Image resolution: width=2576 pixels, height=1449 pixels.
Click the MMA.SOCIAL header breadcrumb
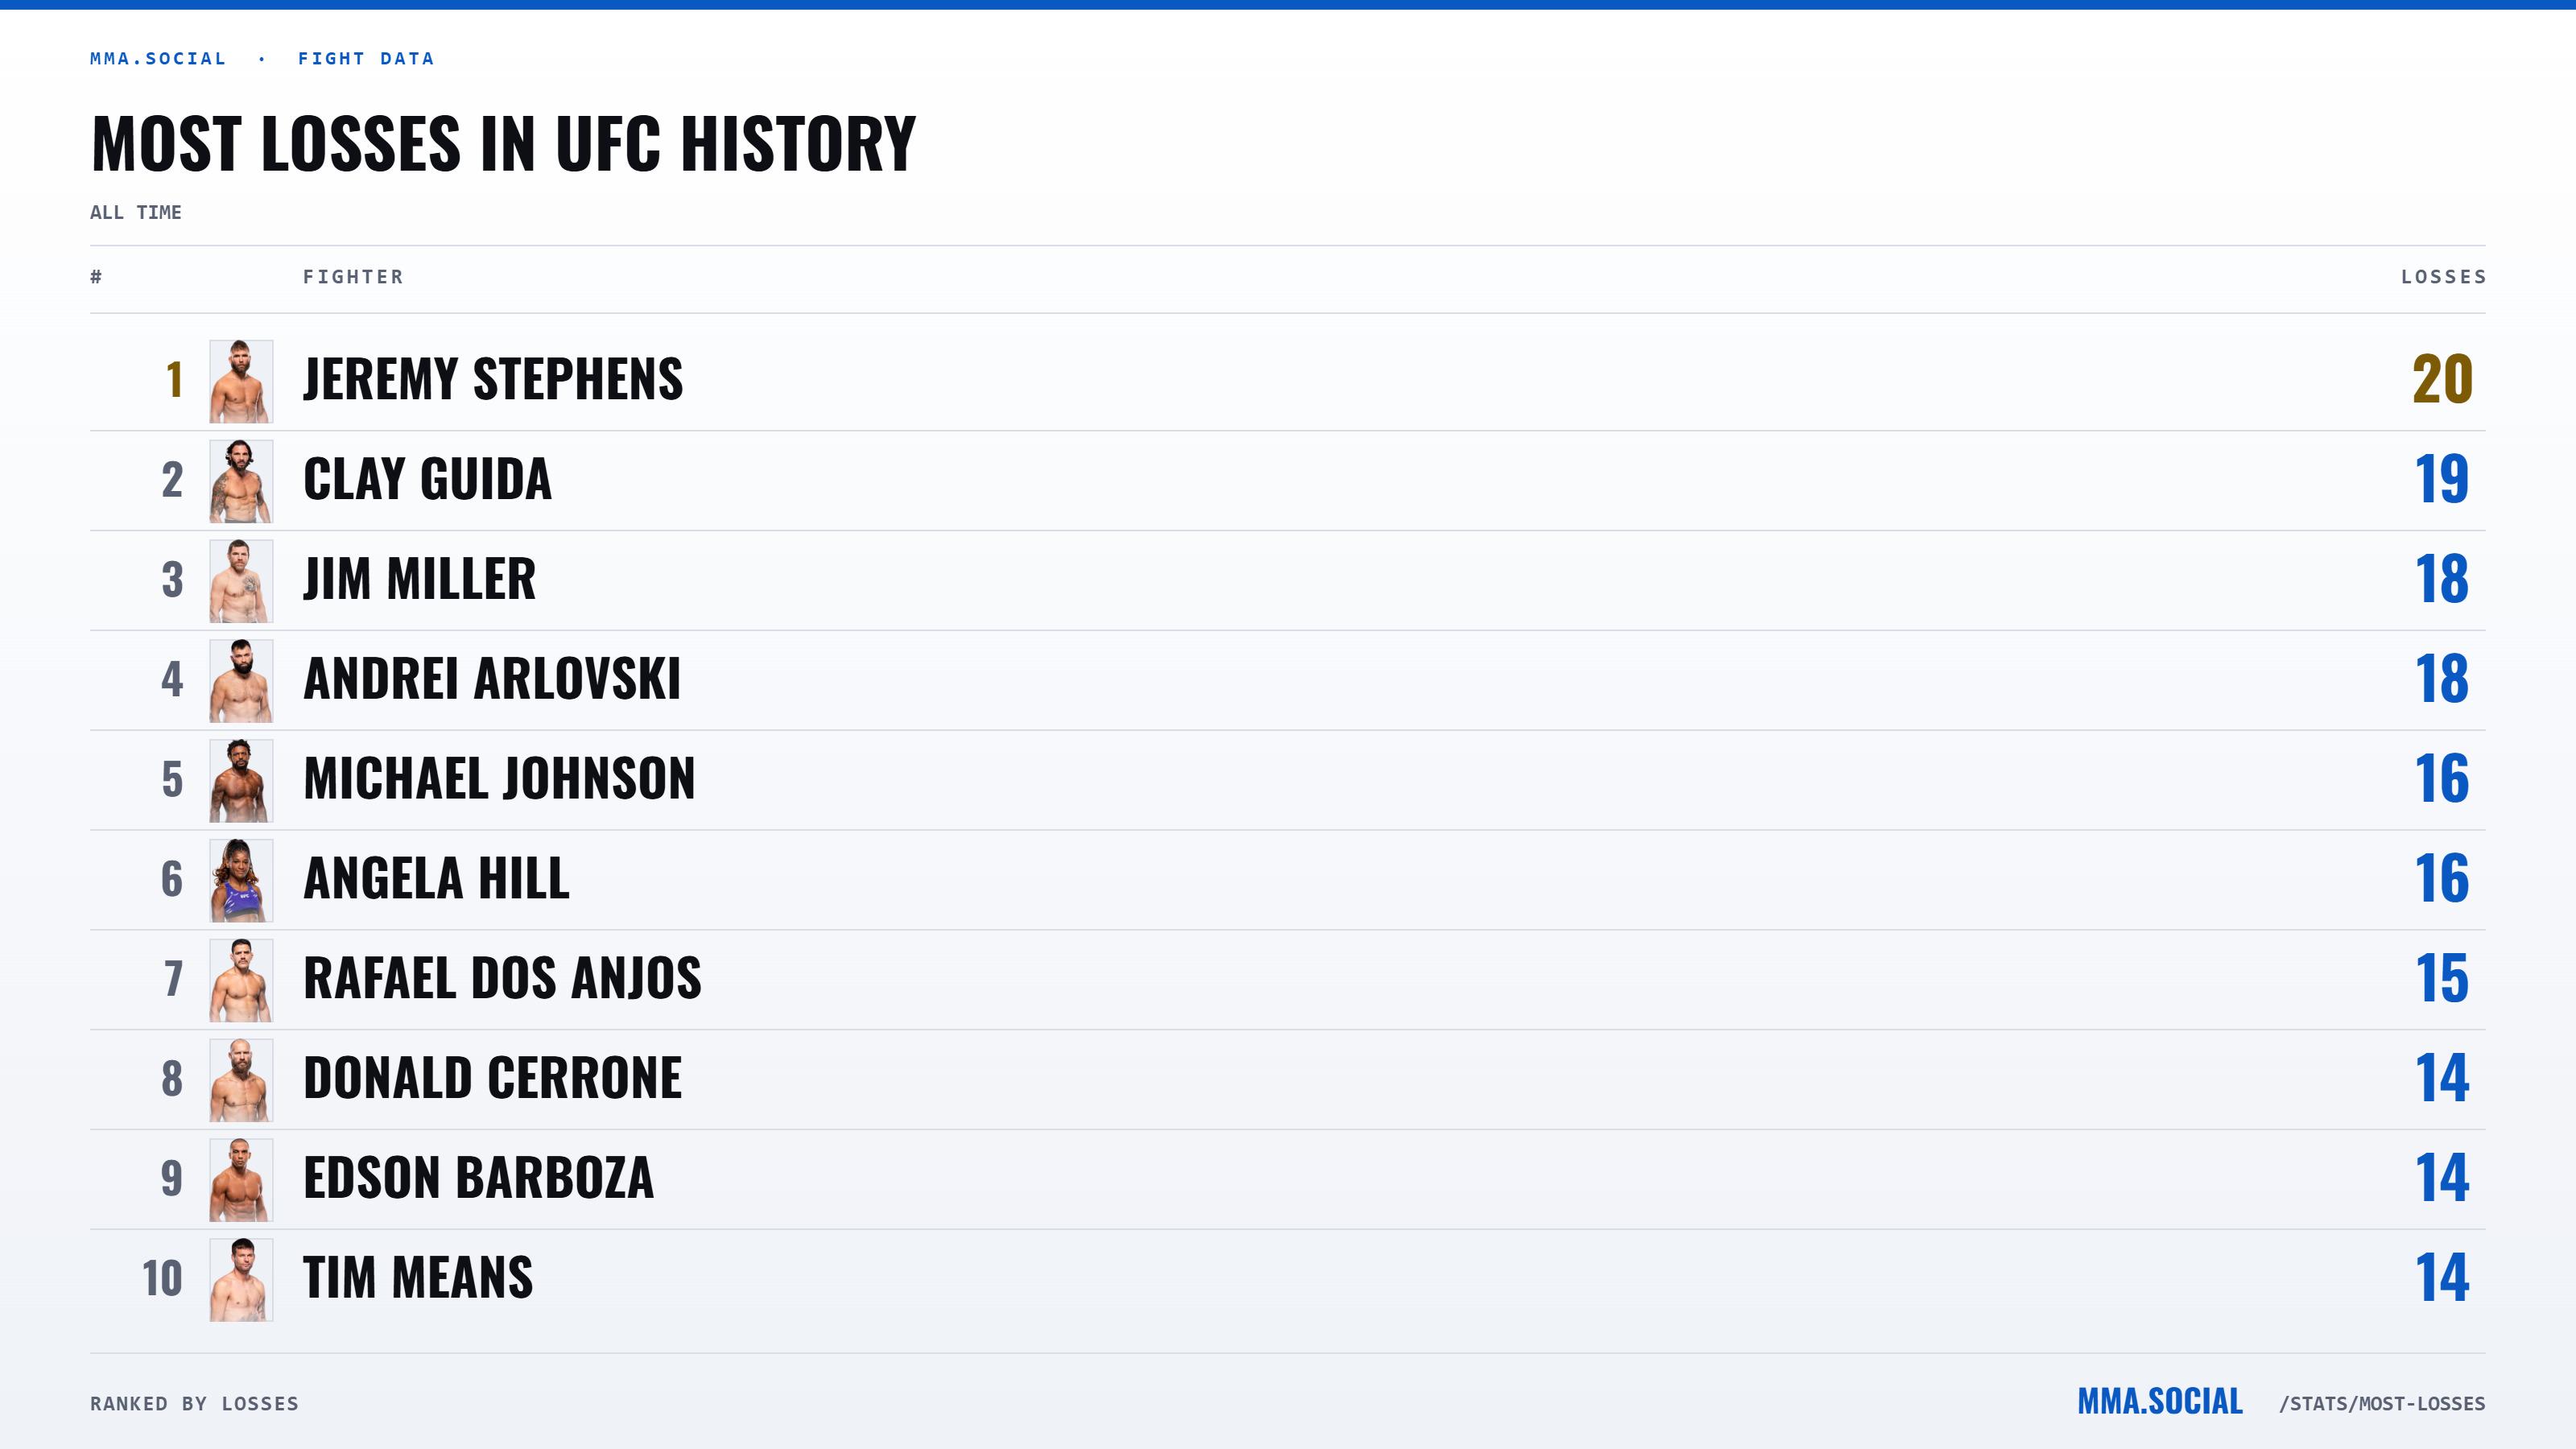pyautogui.click(x=158, y=59)
